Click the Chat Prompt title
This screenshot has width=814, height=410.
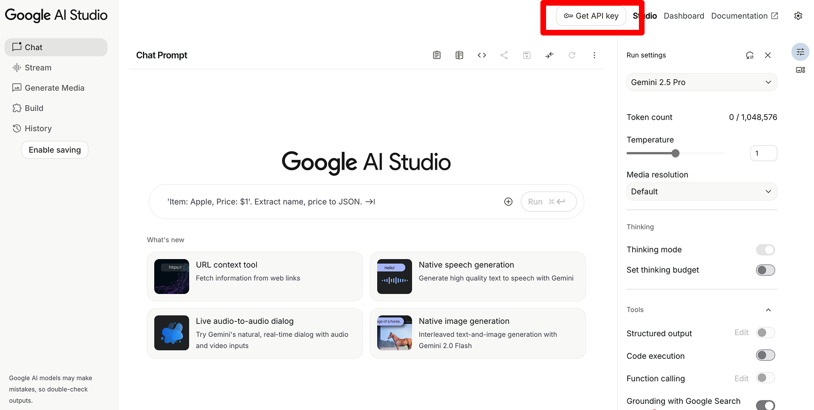point(162,55)
